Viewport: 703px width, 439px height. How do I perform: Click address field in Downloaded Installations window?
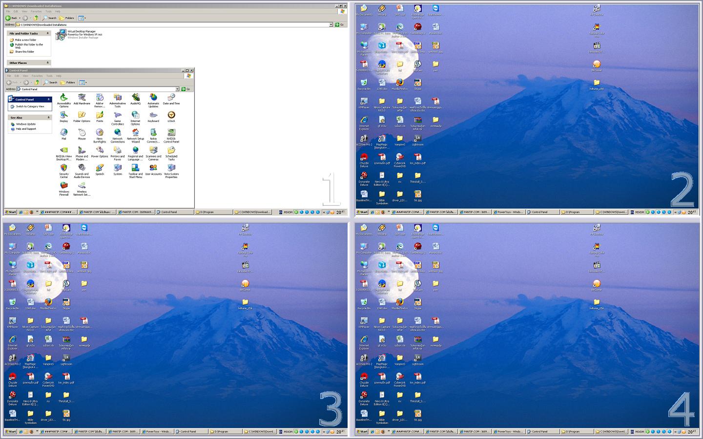pyautogui.click(x=174, y=24)
